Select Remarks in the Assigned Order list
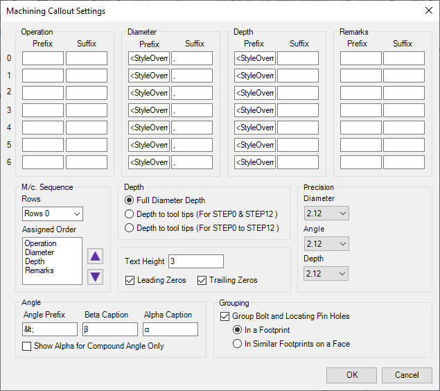Viewport: 440px width, 391px height. (39, 270)
